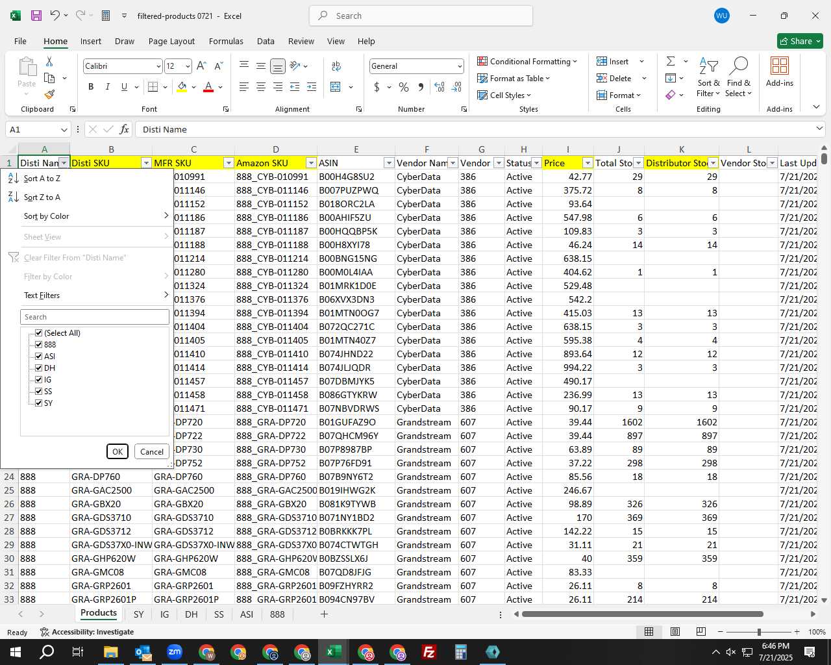Open the Add-ins button
This screenshot has width=831, height=665.
coord(779,71)
